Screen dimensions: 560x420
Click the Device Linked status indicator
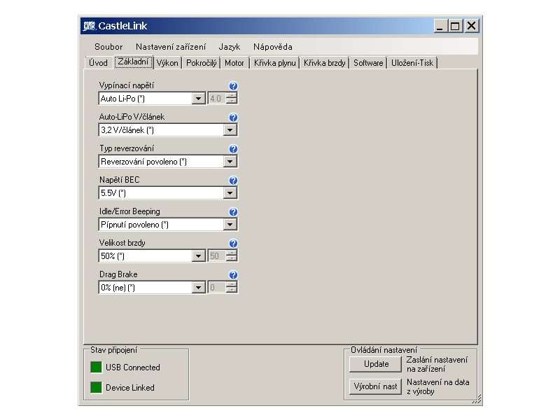click(96, 388)
